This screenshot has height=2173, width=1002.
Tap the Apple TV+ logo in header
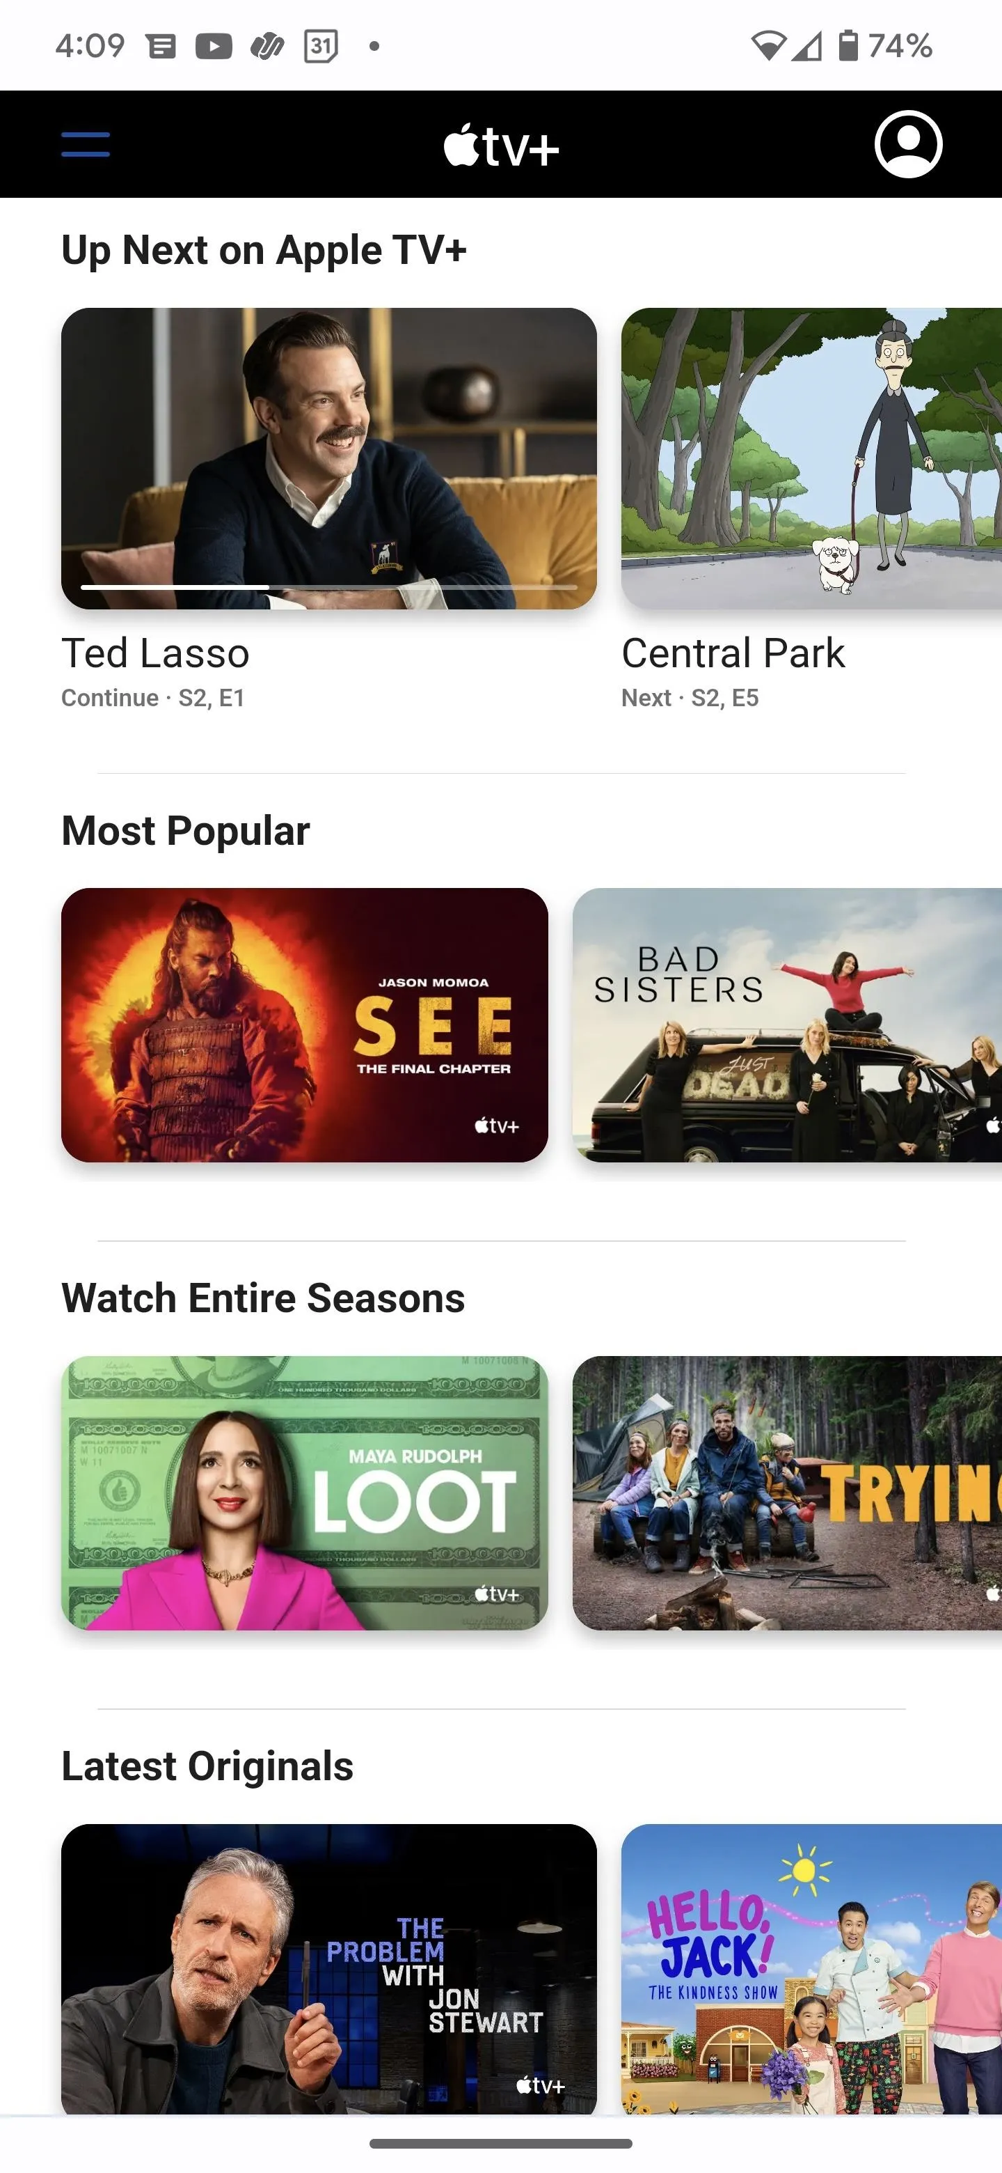pos(502,146)
